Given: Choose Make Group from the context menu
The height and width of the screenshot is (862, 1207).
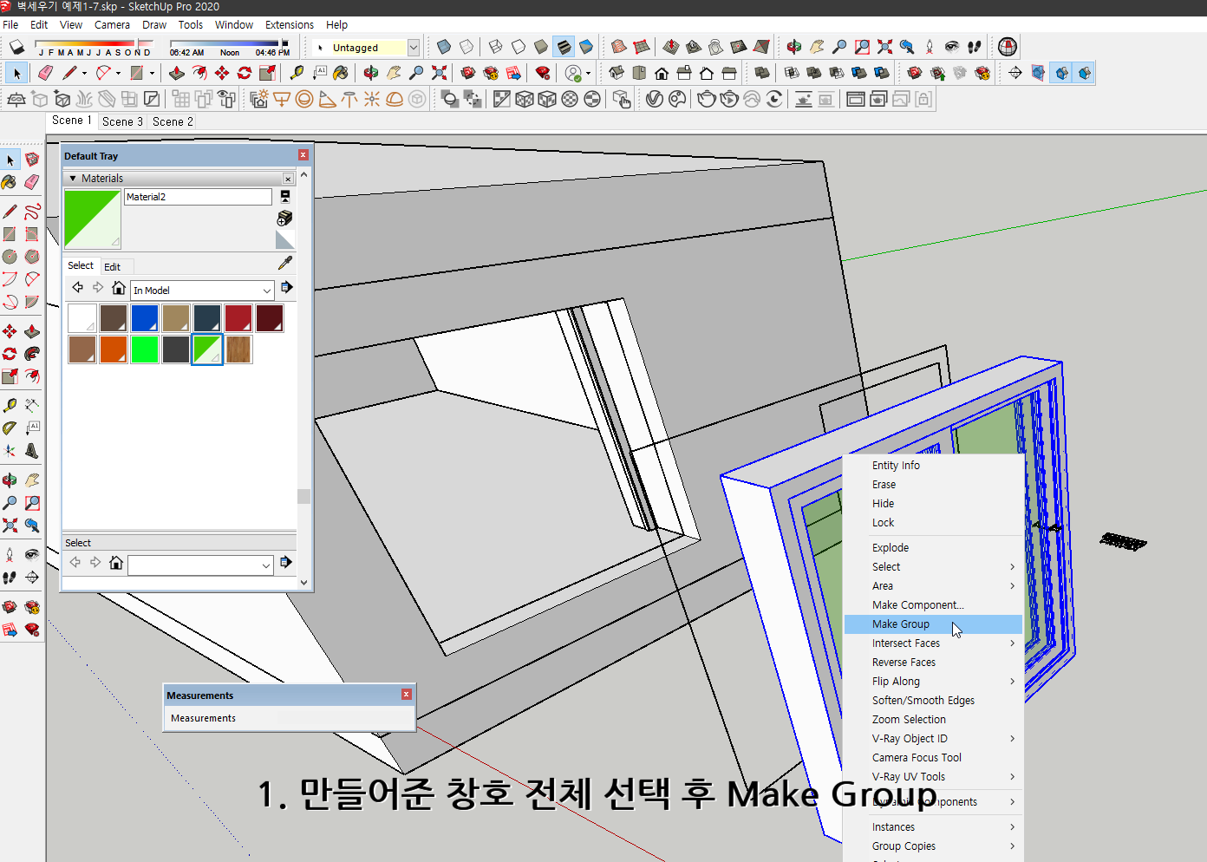Looking at the screenshot, I should [900, 624].
